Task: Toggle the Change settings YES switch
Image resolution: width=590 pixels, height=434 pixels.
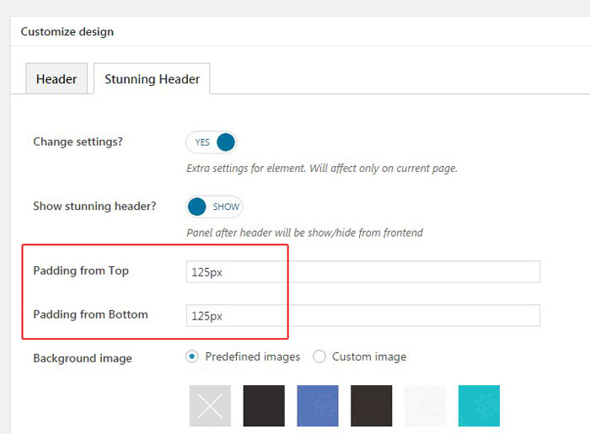Action: click(212, 142)
